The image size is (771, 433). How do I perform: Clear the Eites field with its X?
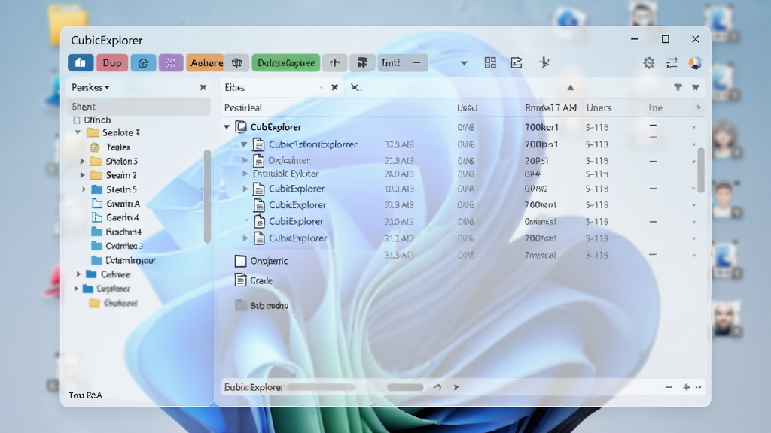click(334, 87)
